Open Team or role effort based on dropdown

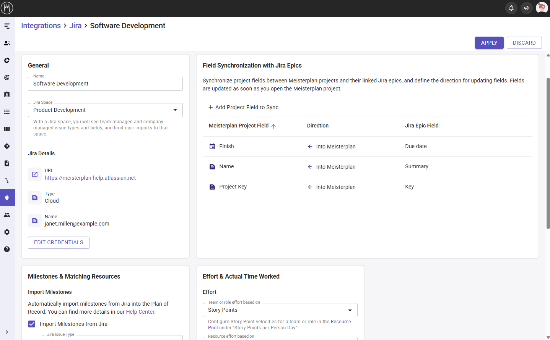(x=280, y=310)
